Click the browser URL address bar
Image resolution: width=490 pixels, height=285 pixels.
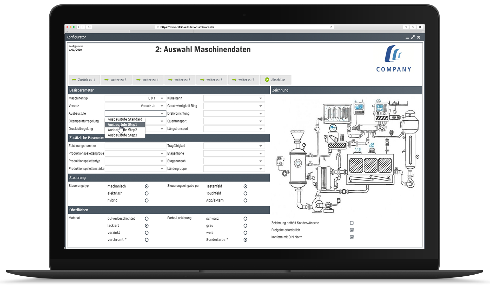tap(244, 27)
